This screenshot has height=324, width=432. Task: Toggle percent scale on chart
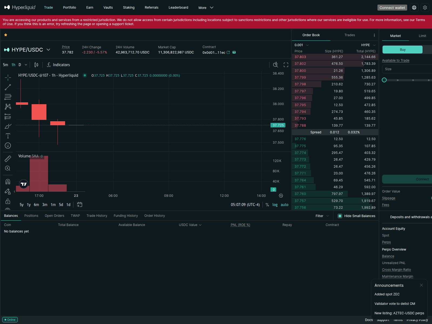click(x=267, y=205)
